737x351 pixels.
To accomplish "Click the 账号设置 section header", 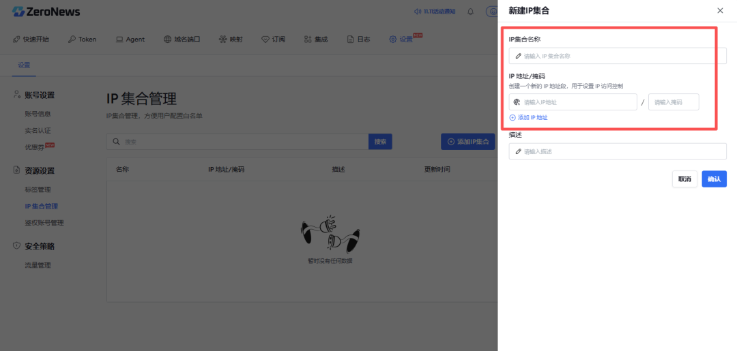I will point(40,95).
